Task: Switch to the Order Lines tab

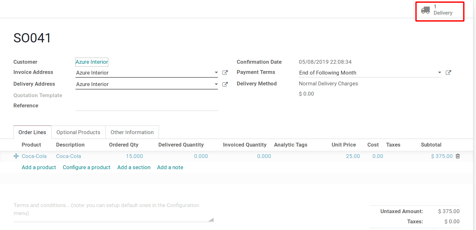Action: pyautogui.click(x=32, y=132)
